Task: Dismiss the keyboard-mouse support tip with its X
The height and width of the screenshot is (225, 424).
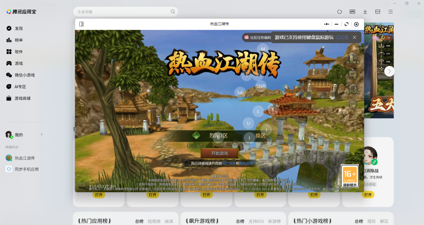Action: (x=354, y=37)
